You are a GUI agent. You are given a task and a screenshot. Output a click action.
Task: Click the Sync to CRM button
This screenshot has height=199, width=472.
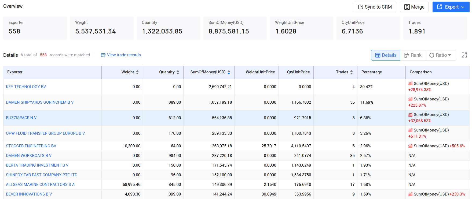[375, 7]
